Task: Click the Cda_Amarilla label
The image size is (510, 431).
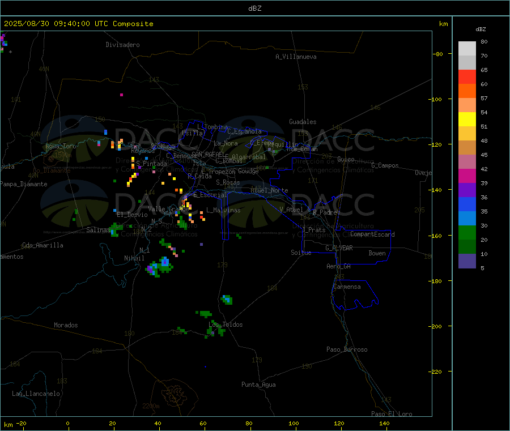Action: 42,245
